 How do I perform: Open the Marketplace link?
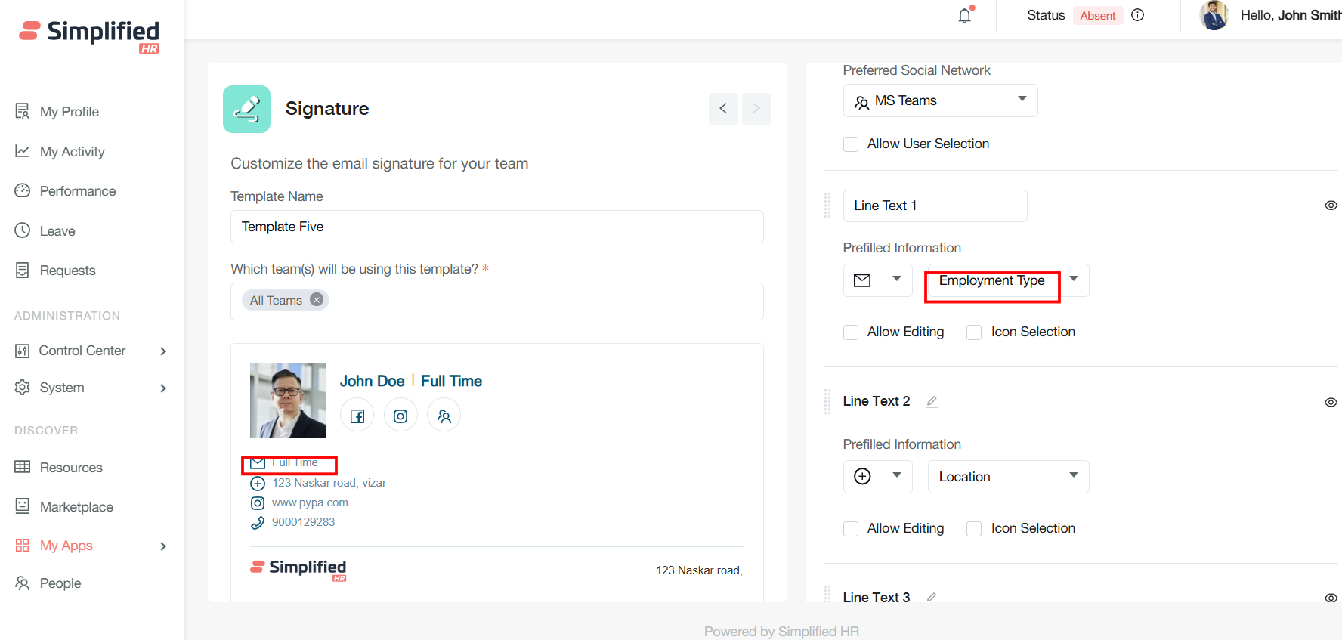point(76,507)
